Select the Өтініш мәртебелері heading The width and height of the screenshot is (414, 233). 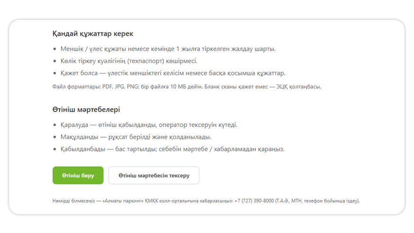pos(86,109)
